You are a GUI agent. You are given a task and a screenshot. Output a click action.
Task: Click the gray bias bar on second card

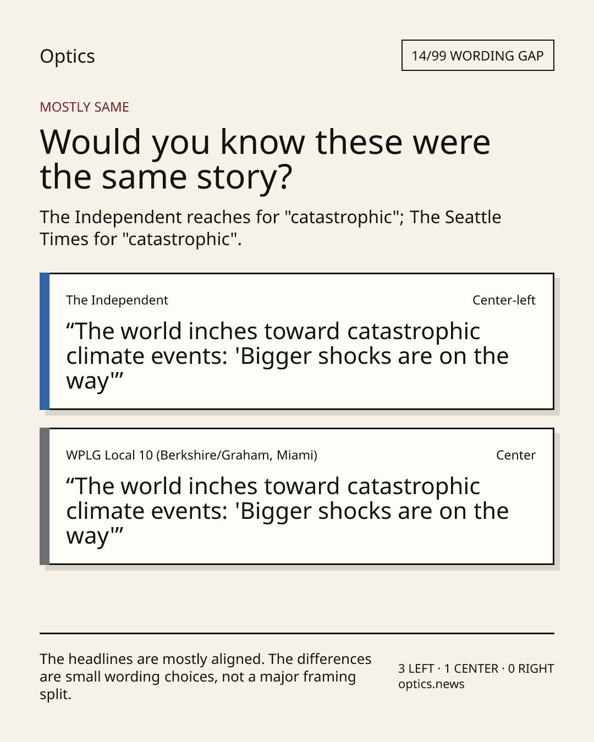[45, 496]
